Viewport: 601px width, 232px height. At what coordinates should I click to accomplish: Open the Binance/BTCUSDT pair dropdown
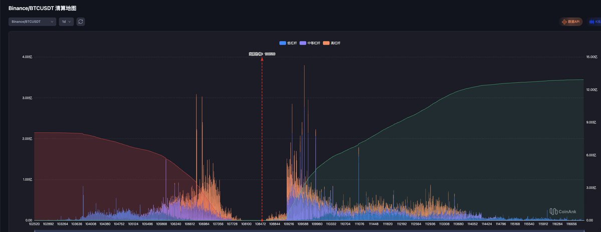(32, 21)
